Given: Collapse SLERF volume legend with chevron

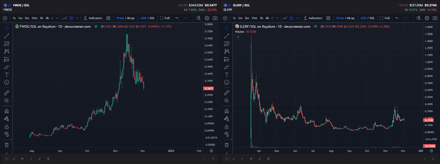Looking at the screenshot, I should (238, 37).
